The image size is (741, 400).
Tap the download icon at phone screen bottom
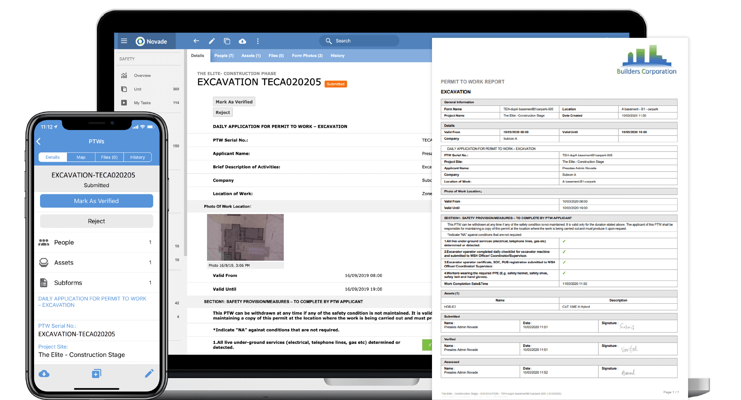pyautogui.click(x=44, y=373)
